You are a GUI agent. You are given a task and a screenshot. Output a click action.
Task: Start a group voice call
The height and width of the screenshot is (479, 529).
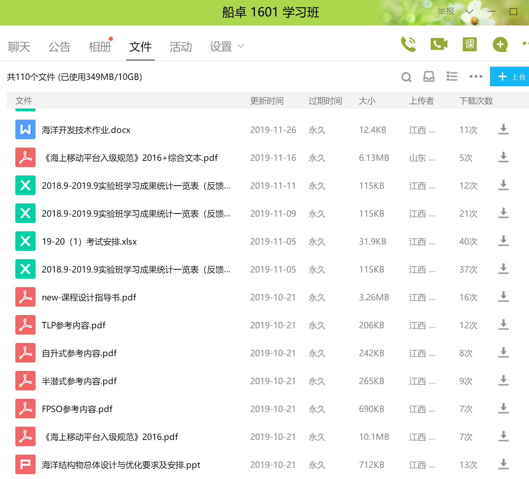point(408,44)
